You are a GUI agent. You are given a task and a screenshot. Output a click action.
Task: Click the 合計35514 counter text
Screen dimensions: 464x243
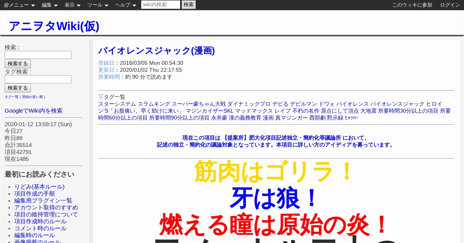18,145
